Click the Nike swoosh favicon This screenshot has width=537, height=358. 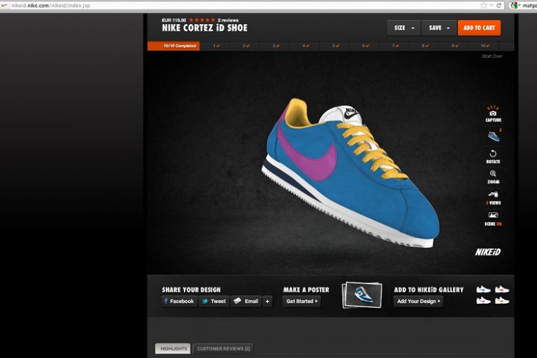pos(4,6)
